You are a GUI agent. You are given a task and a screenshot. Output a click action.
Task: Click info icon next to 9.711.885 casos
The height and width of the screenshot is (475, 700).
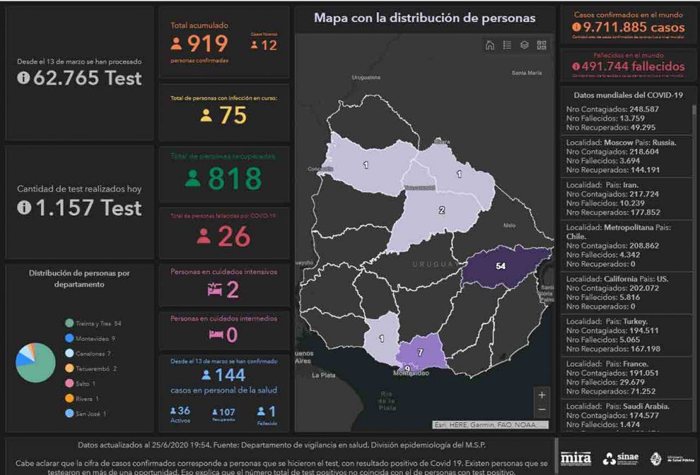[x=577, y=27]
